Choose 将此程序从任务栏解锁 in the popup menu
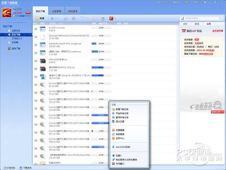 [x=126, y=160]
